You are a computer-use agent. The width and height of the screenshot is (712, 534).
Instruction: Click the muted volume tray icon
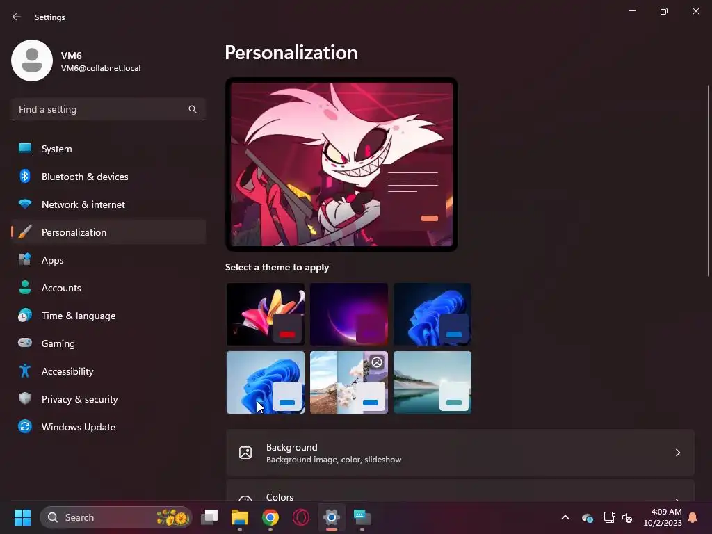pos(628,517)
